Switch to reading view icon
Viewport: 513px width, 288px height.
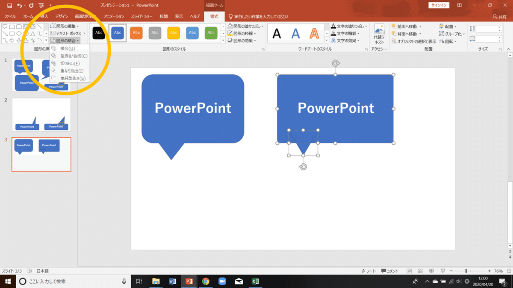coord(432,271)
